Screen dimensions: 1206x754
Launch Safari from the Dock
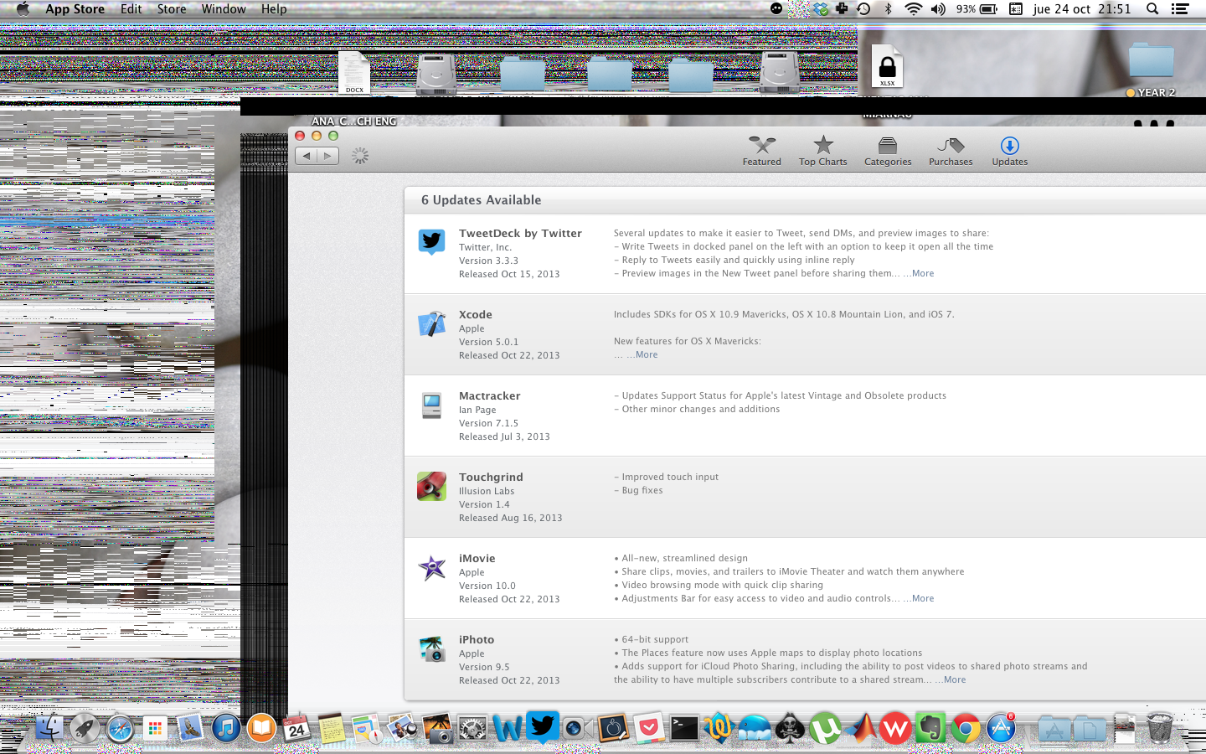(120, 728)
